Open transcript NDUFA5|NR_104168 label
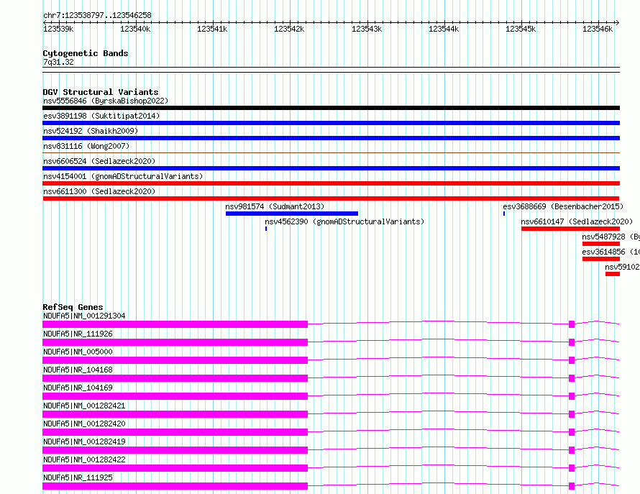Image resolution: width=640 pixels, height=494 pixels. pos(78,370)
